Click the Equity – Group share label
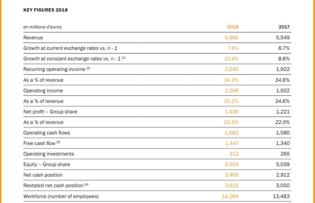Viewport: 315px width, 203px height. (x=47, y=164)
